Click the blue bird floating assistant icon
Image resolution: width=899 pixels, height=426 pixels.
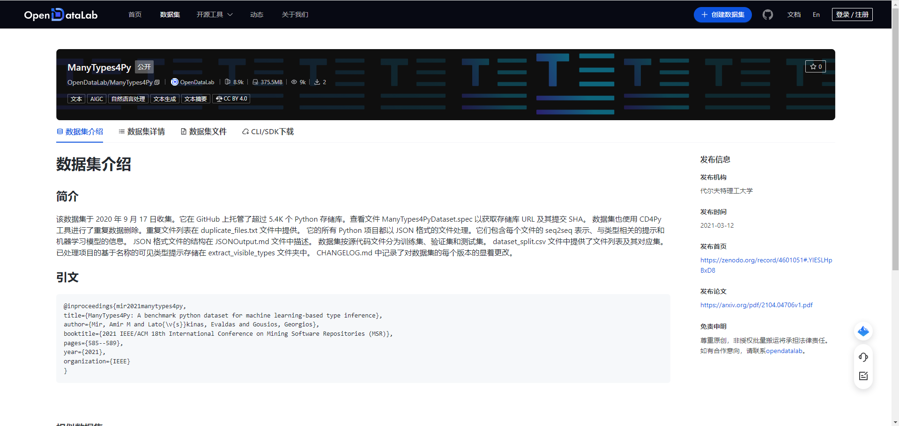(x=863, y=331)
